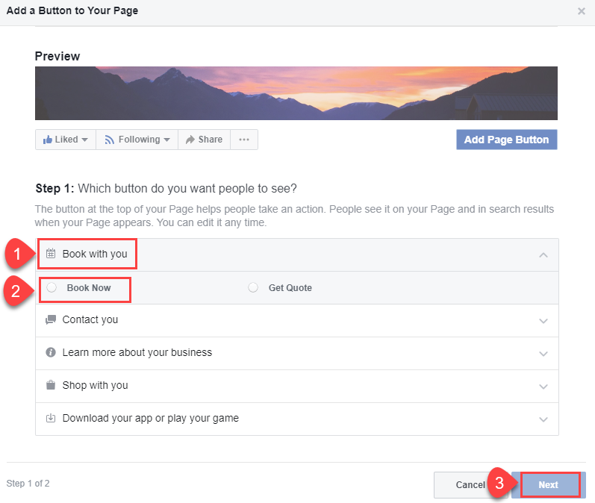Click the Share button

tap(204, 140)
